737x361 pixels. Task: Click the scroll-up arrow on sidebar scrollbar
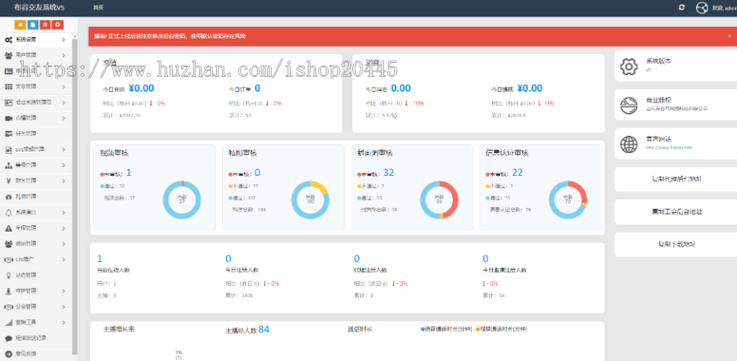coord(75,34)
